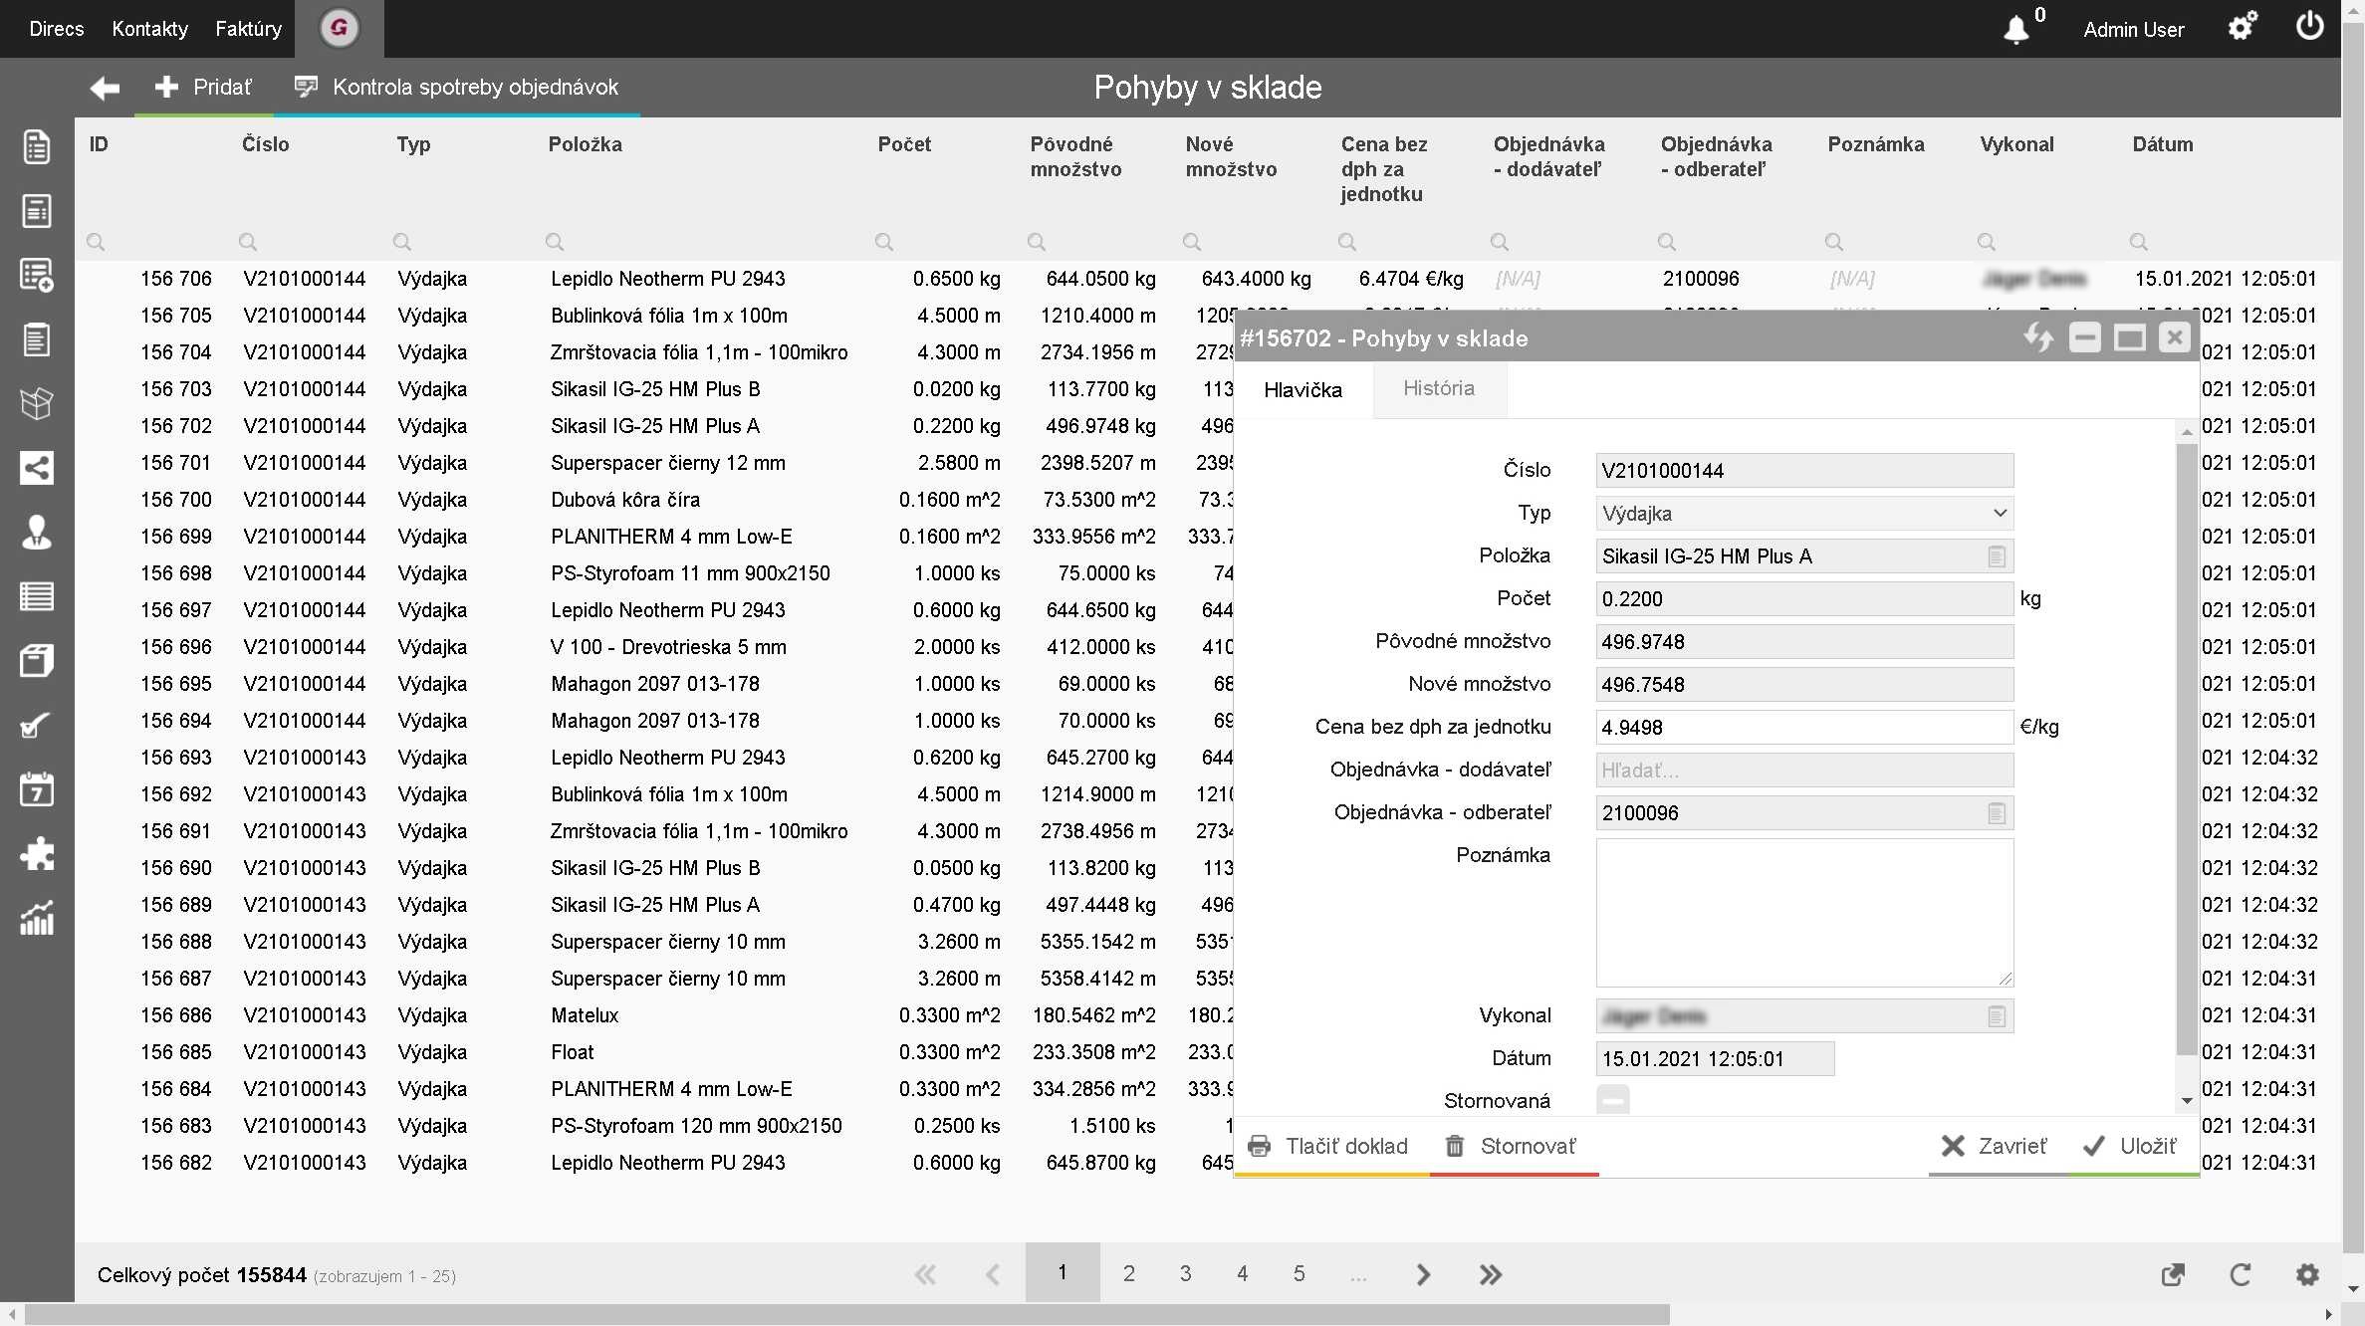Open the notepad sidebar icon
Screen dimensions: 2365x1326
[x=37, y=339]
